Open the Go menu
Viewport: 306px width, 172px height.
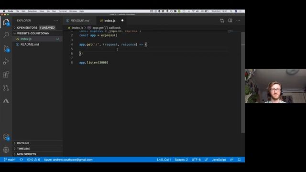tap(48, 11)
